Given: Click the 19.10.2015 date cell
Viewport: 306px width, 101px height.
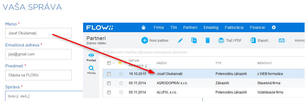Looking at the screenshot, I should pyautogui.click(x=137, y=74).
